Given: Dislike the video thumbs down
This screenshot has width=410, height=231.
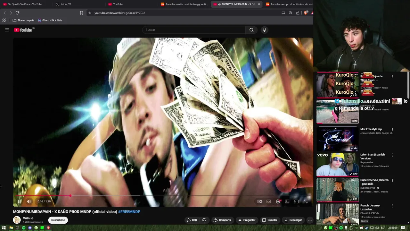Looking at the screenshot, I should [204, 220].
